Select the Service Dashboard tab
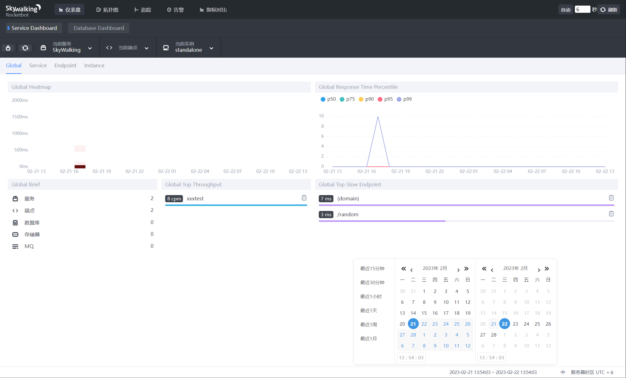626x378 pixels. point(34,28)
